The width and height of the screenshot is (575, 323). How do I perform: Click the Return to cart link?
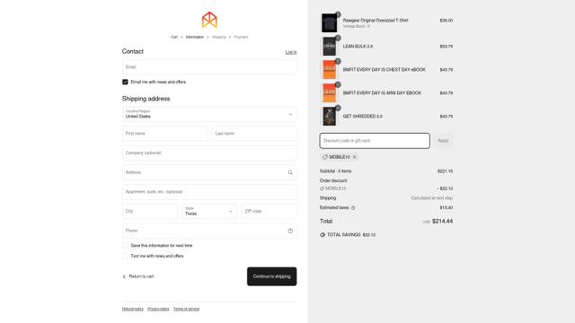(141, 276)
